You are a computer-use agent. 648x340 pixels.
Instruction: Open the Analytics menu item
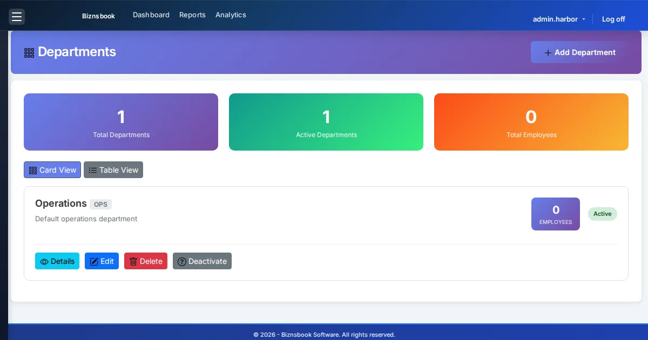click(x=231, y=15)
